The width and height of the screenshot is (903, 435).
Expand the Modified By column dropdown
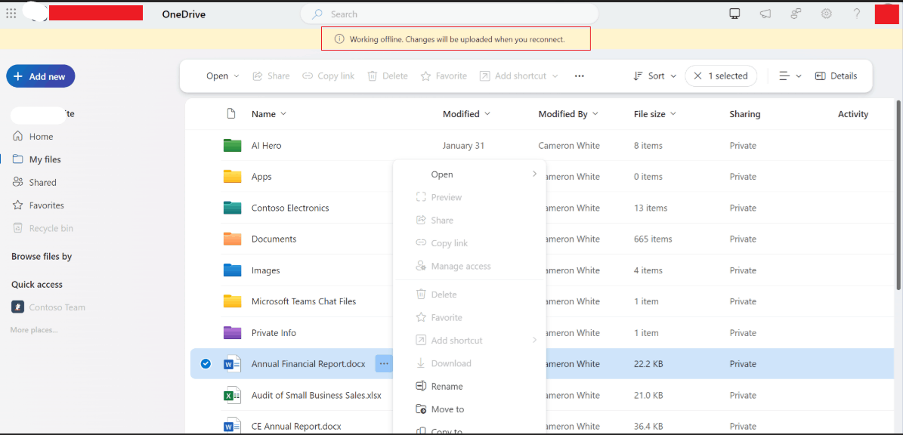pyautogui.click(x=596, y=113)
